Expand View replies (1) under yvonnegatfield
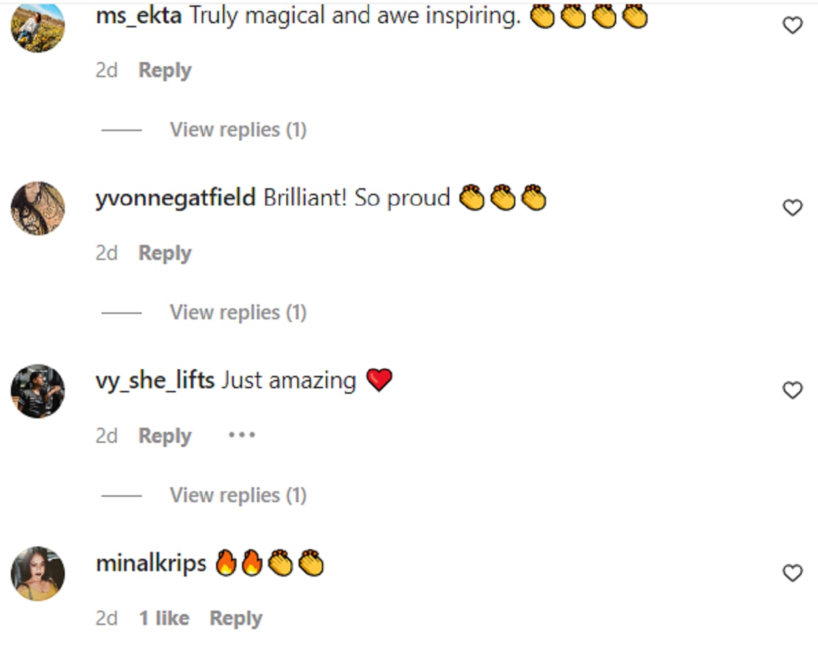The height and width of the screenshot is (655, 818). 238,312
